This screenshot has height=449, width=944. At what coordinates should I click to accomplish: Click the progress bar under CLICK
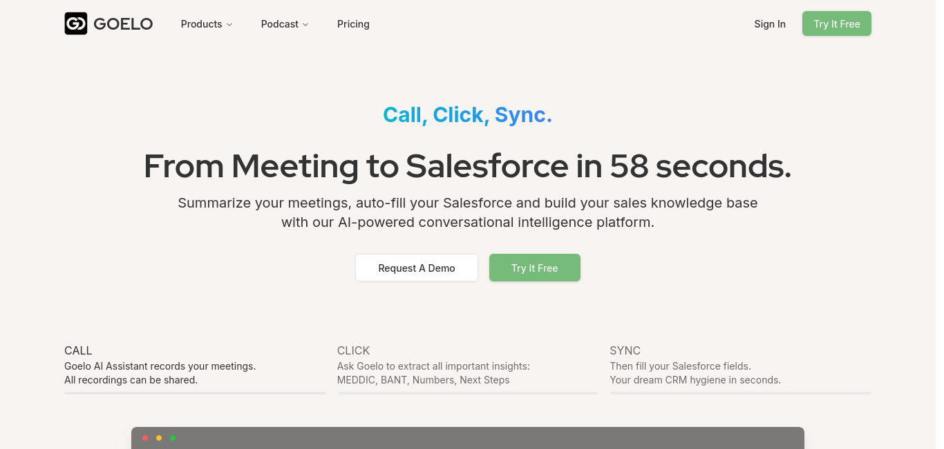tap(468, 393)
